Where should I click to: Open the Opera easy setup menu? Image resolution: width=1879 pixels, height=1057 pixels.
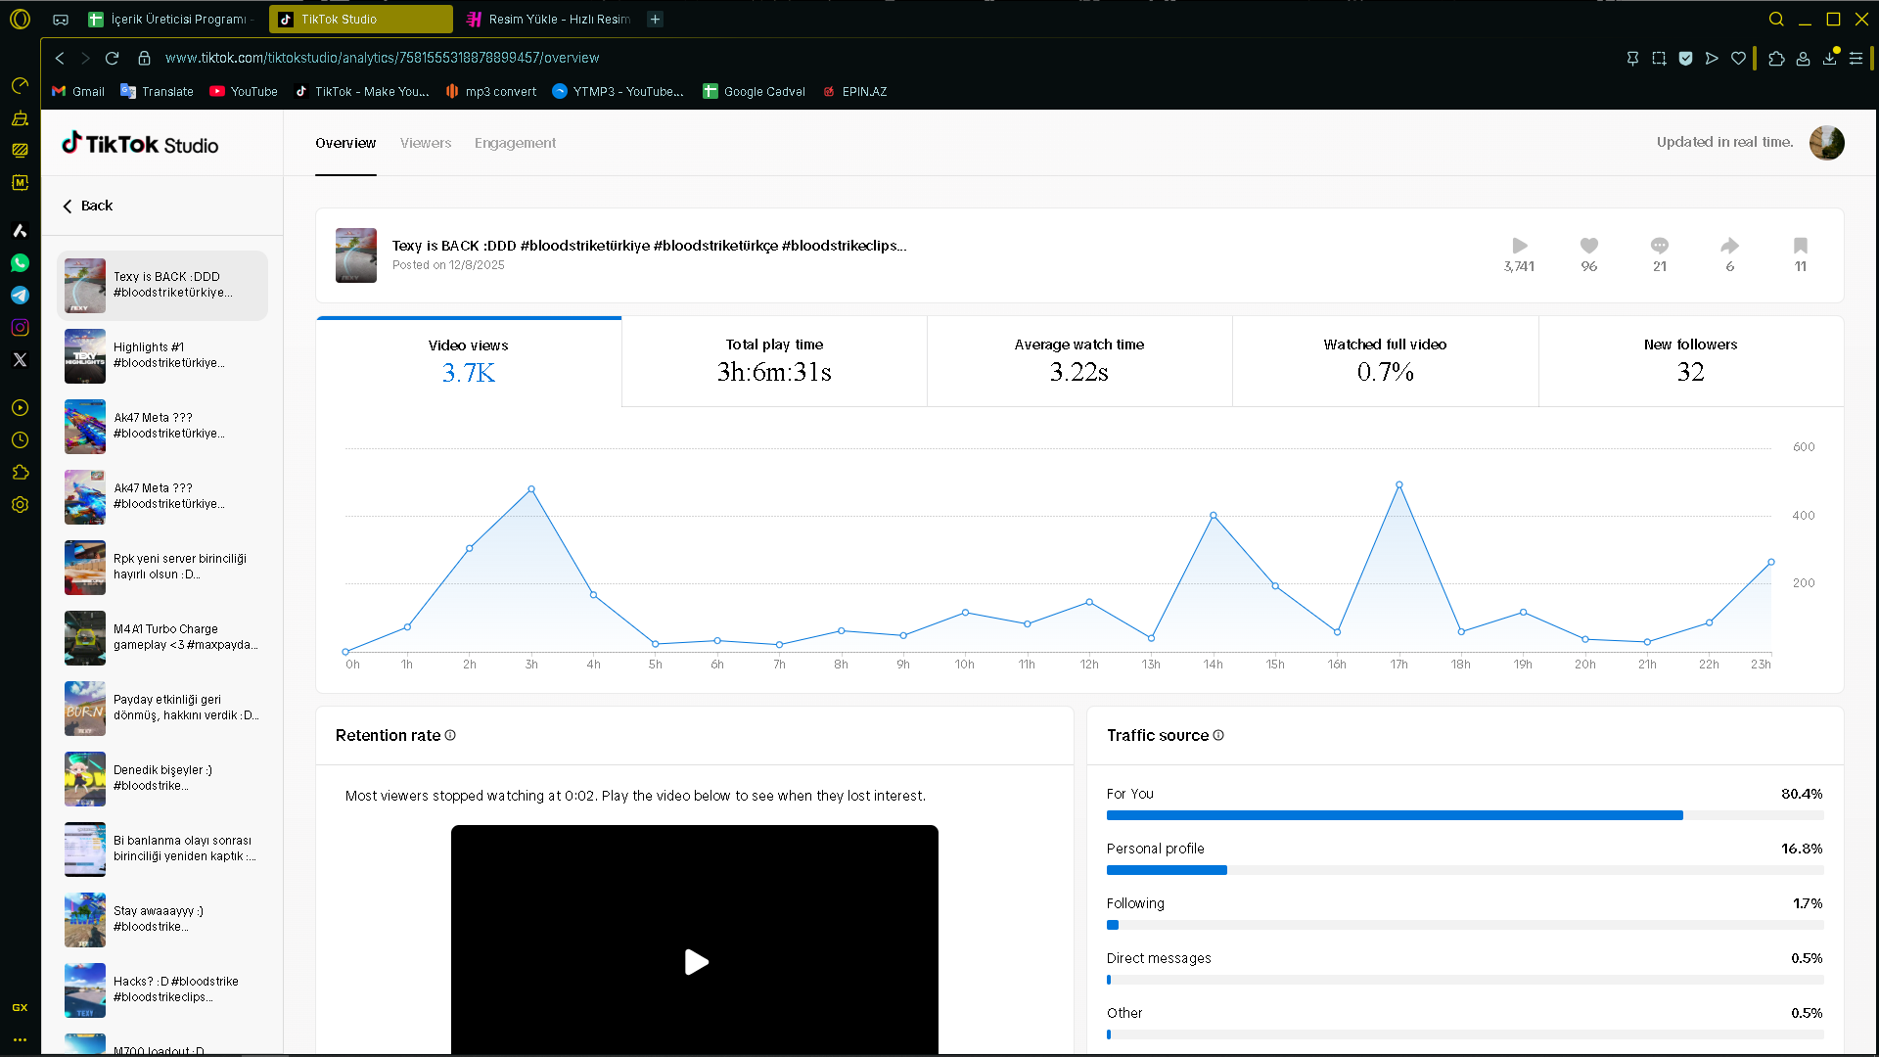click(1856, 58)
